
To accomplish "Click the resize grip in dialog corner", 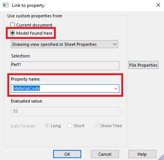I will tap(161, 157).
